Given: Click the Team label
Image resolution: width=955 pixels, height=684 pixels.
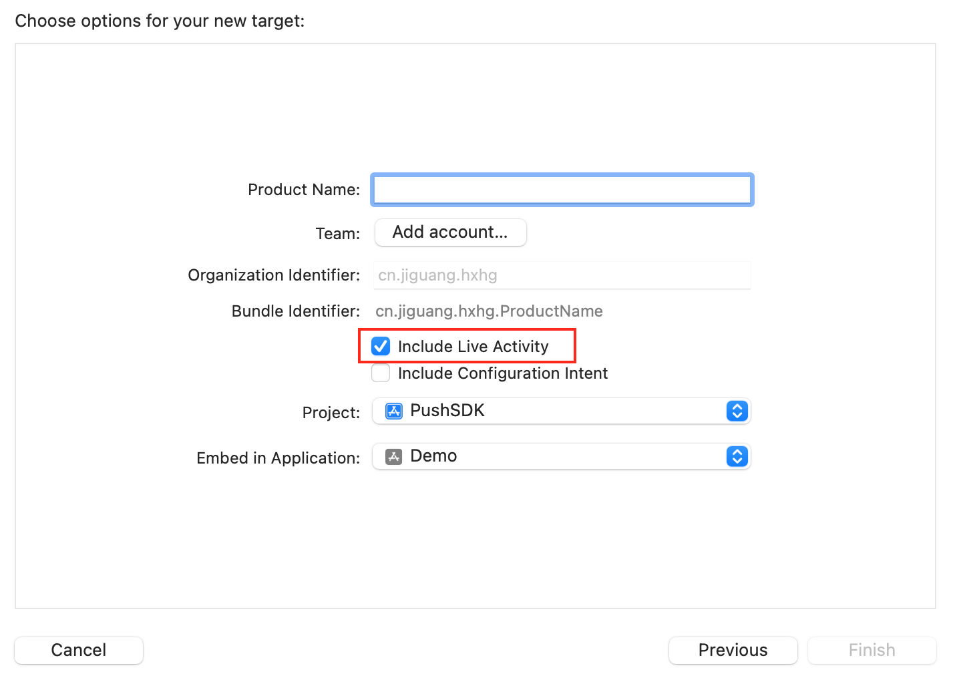Looking at the screenshot, I should coord(337,234).
